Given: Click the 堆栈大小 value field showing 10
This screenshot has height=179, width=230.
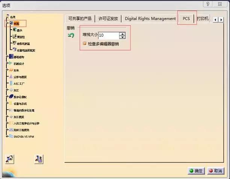Looking at the screenshot, I should 109,35.
